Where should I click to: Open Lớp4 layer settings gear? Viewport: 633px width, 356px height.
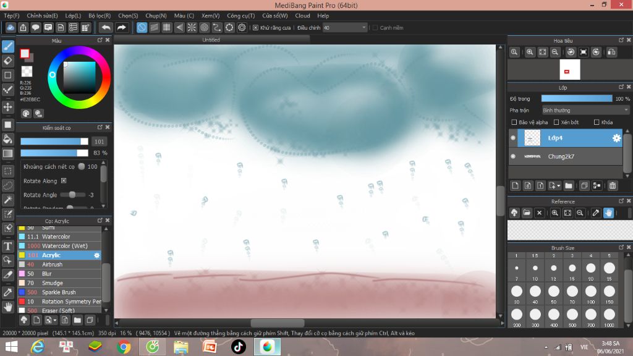click(x=616, y=138)
